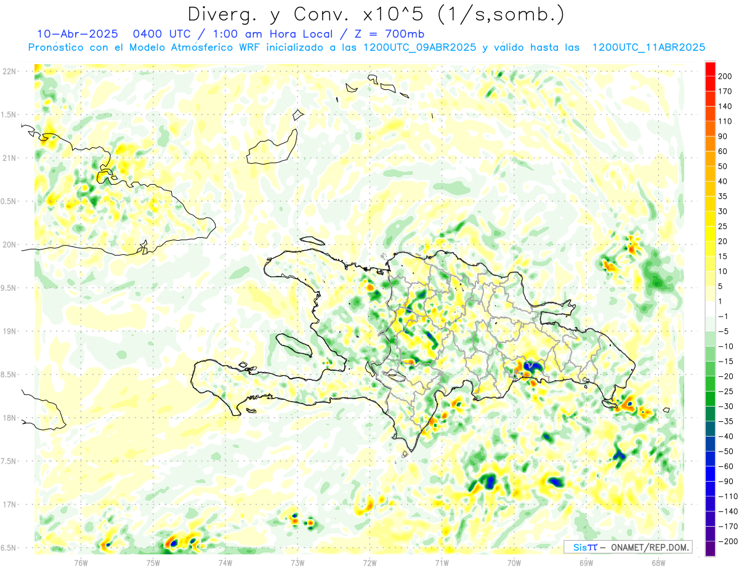Click the '-170' color scale value

click(729, 527)
